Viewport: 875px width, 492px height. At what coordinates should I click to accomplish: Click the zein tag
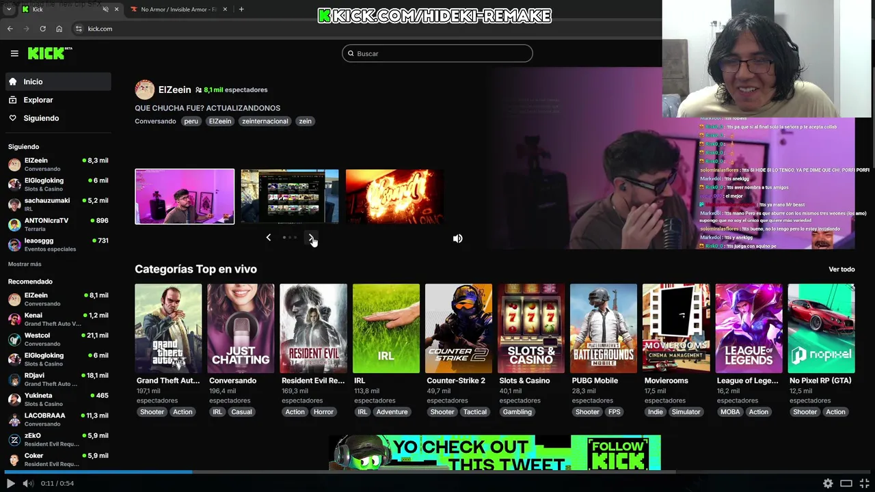tap(305, 121)
